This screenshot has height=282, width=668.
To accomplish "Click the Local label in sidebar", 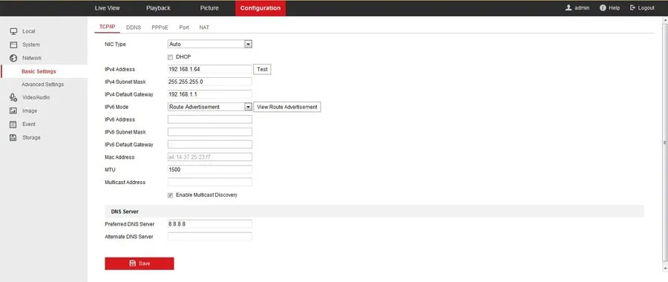I will click(28, 31).
